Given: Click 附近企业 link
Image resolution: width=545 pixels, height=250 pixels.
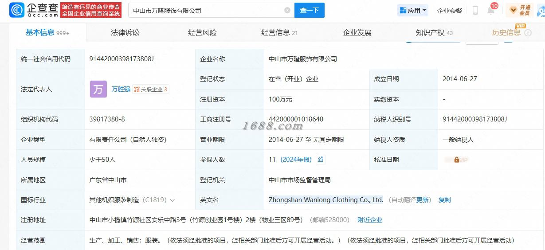Looking at the screenshot, I should 370,220.
